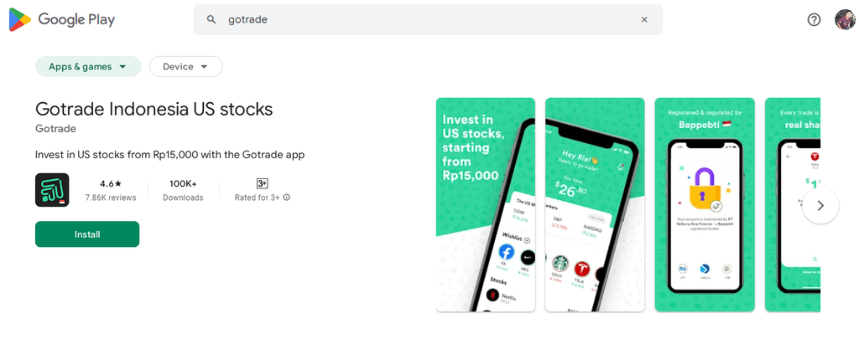This screenshot has width=859, height=339.
Task: Open the Gotrade developer link
Action: (x=55, y=129)
